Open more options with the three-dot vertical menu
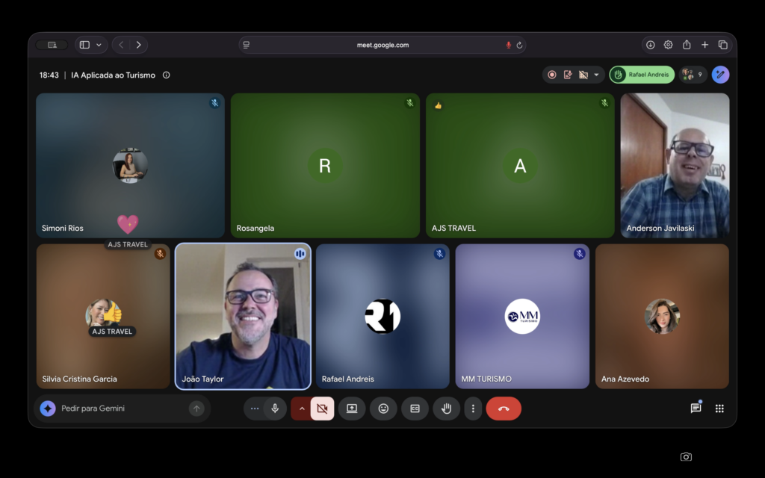This screenshot has width=765, height=478. click(x=473, y=409)
